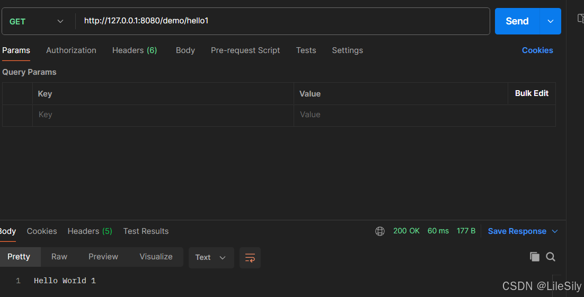The height and width of the screenshot is (297, 584).
Task: Switch the response to Preview view
Action: [x=103, y=257]
